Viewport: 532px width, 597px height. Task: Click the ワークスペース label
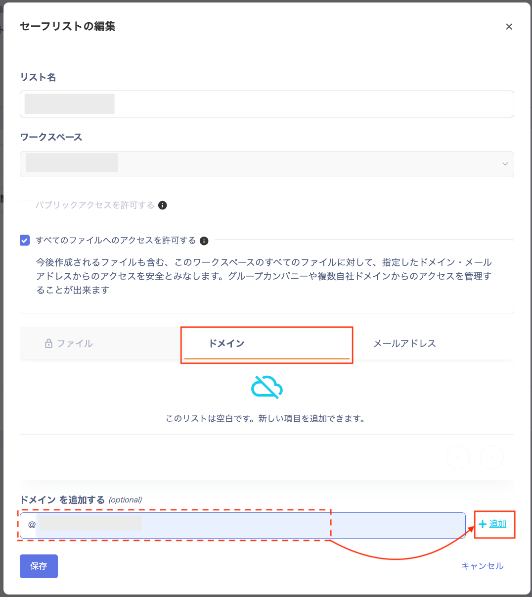[51, 137]
